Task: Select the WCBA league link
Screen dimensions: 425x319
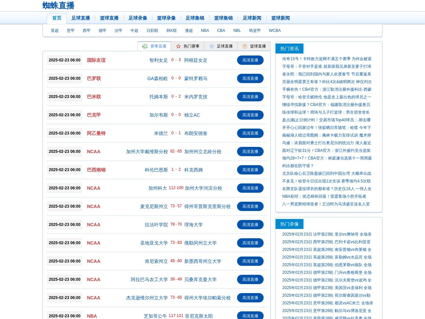Action: pos(275,31)
